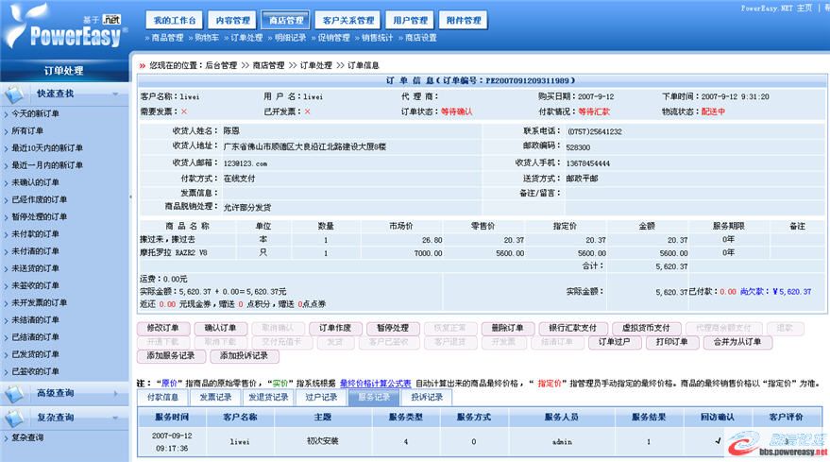The image size is (830, 462).
Task: Select 未确认的订单 in the sidebar
Action: point(35,182)
